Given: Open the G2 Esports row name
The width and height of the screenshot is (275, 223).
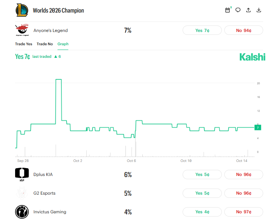Looking at the screenshot, I should (x=44, y=193).
